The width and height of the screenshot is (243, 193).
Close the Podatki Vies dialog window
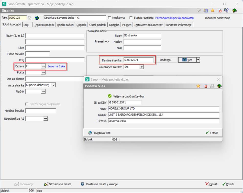[218, 80]
